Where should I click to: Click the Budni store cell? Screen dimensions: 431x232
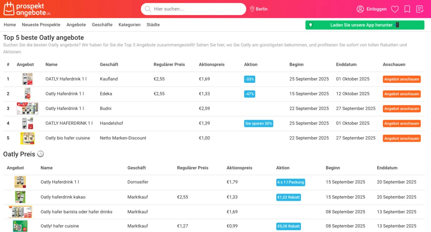[106, 108]
